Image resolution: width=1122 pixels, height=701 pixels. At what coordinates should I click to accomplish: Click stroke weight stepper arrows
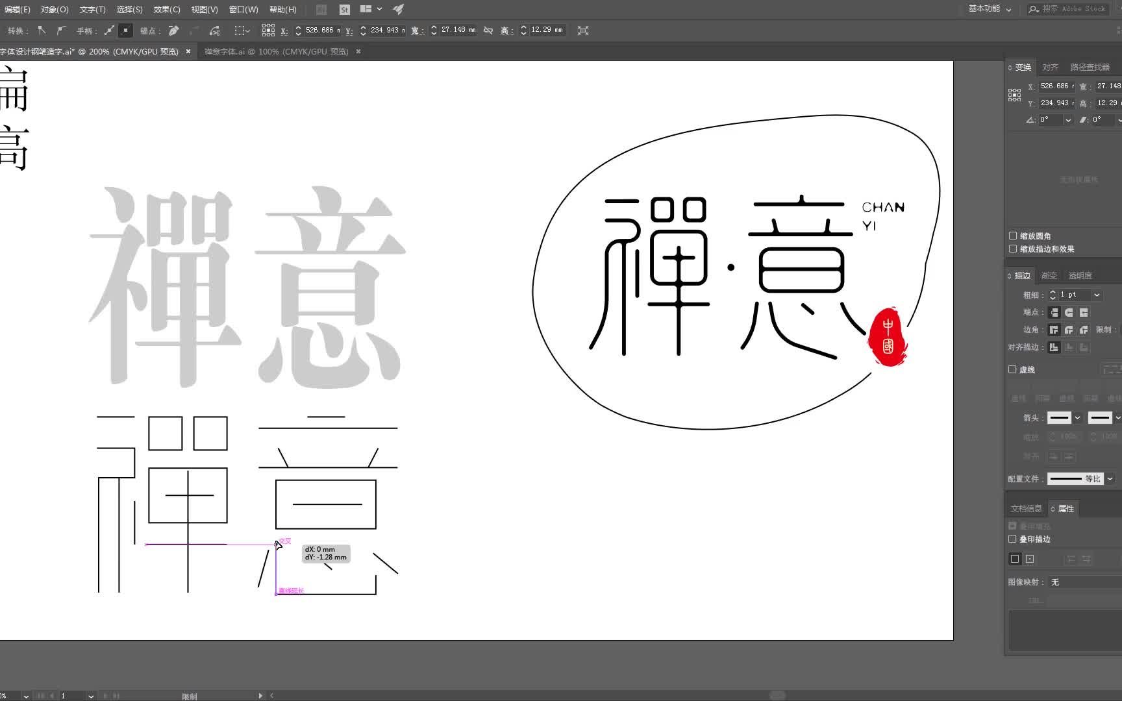[1053, 295]
